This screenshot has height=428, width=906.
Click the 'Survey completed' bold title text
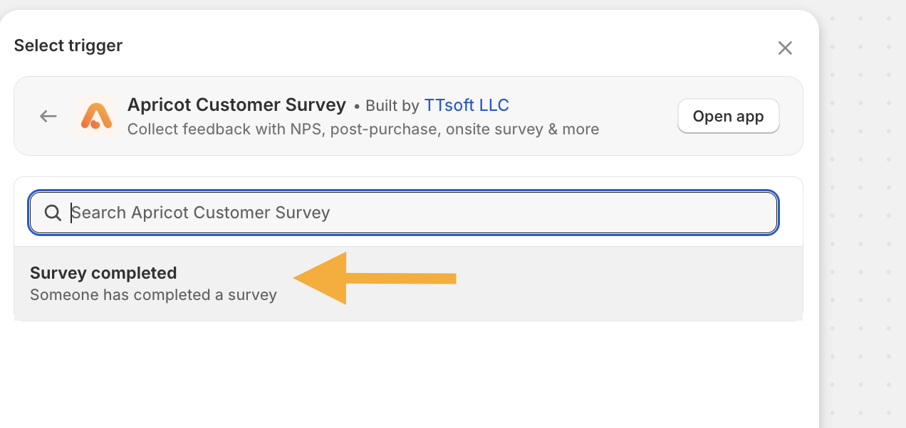(103, 273)
